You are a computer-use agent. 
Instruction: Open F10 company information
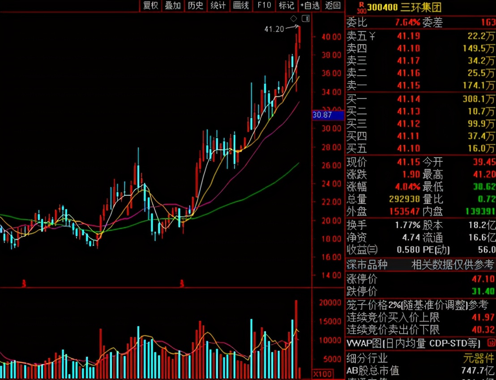[x=264, y=5]
